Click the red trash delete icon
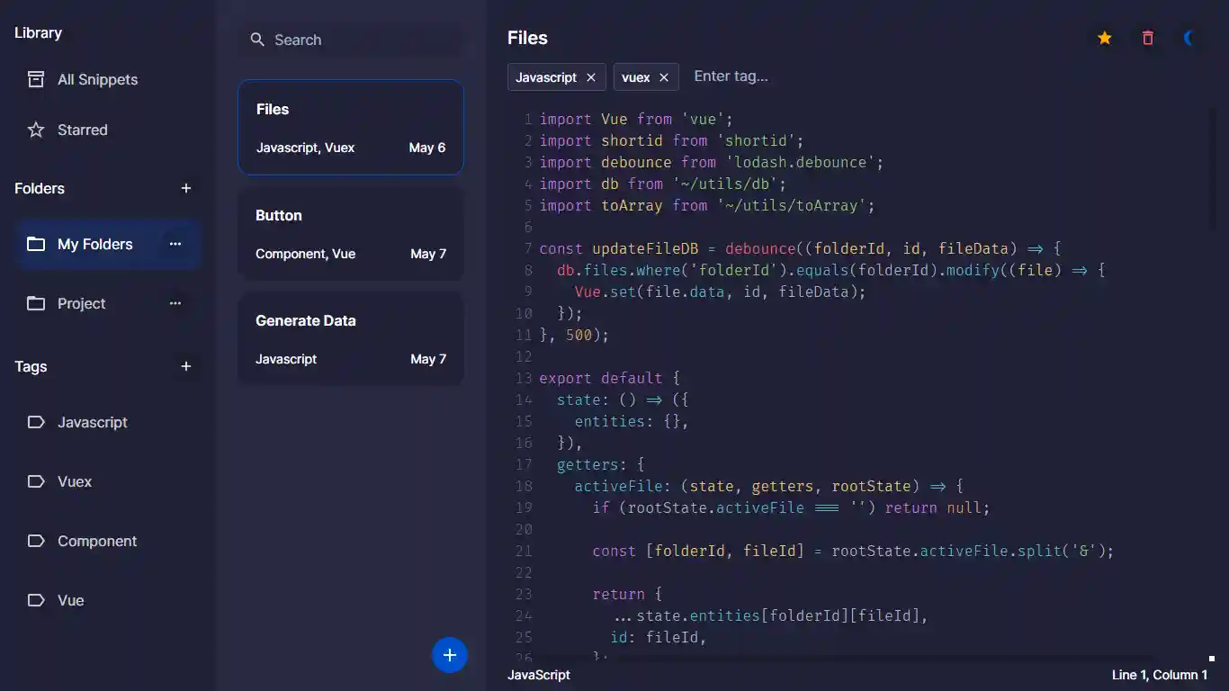 tap(1147, 38)
